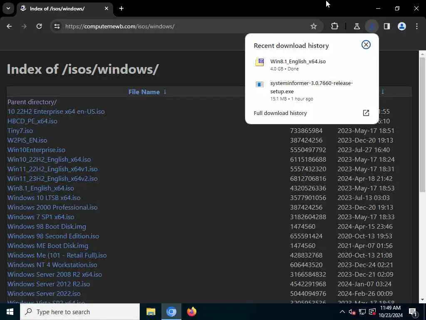This screenshot has width=426, height=320.
Task: Click Win8.1_English_x64.iso in file list
Action: [x=41, y=188]
